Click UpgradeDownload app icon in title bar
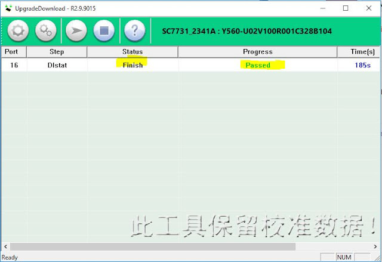 (x=8, y=8)
